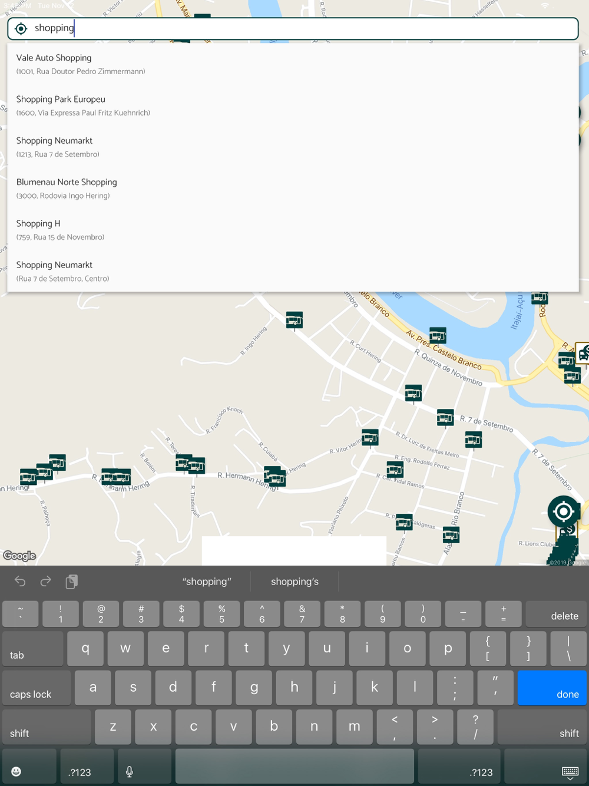Open the emoji keyboard

click(x=29, y=766)
